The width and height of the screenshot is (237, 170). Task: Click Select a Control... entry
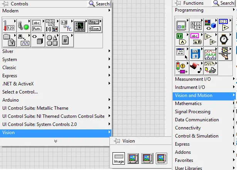point(20,92)
